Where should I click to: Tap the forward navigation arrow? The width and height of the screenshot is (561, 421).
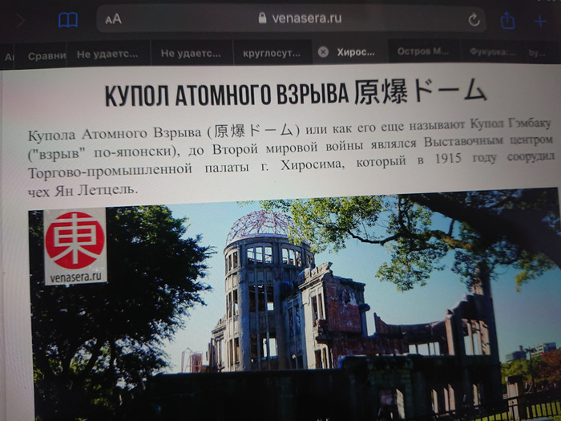pos(20,21)
